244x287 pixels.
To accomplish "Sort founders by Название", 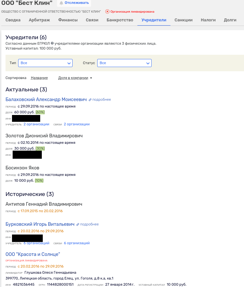I will click(39, 78).
